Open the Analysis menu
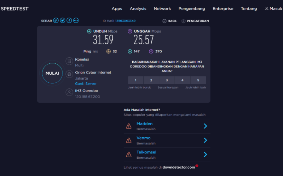Screen dimensions: 283x176 (x=138, y=8)
